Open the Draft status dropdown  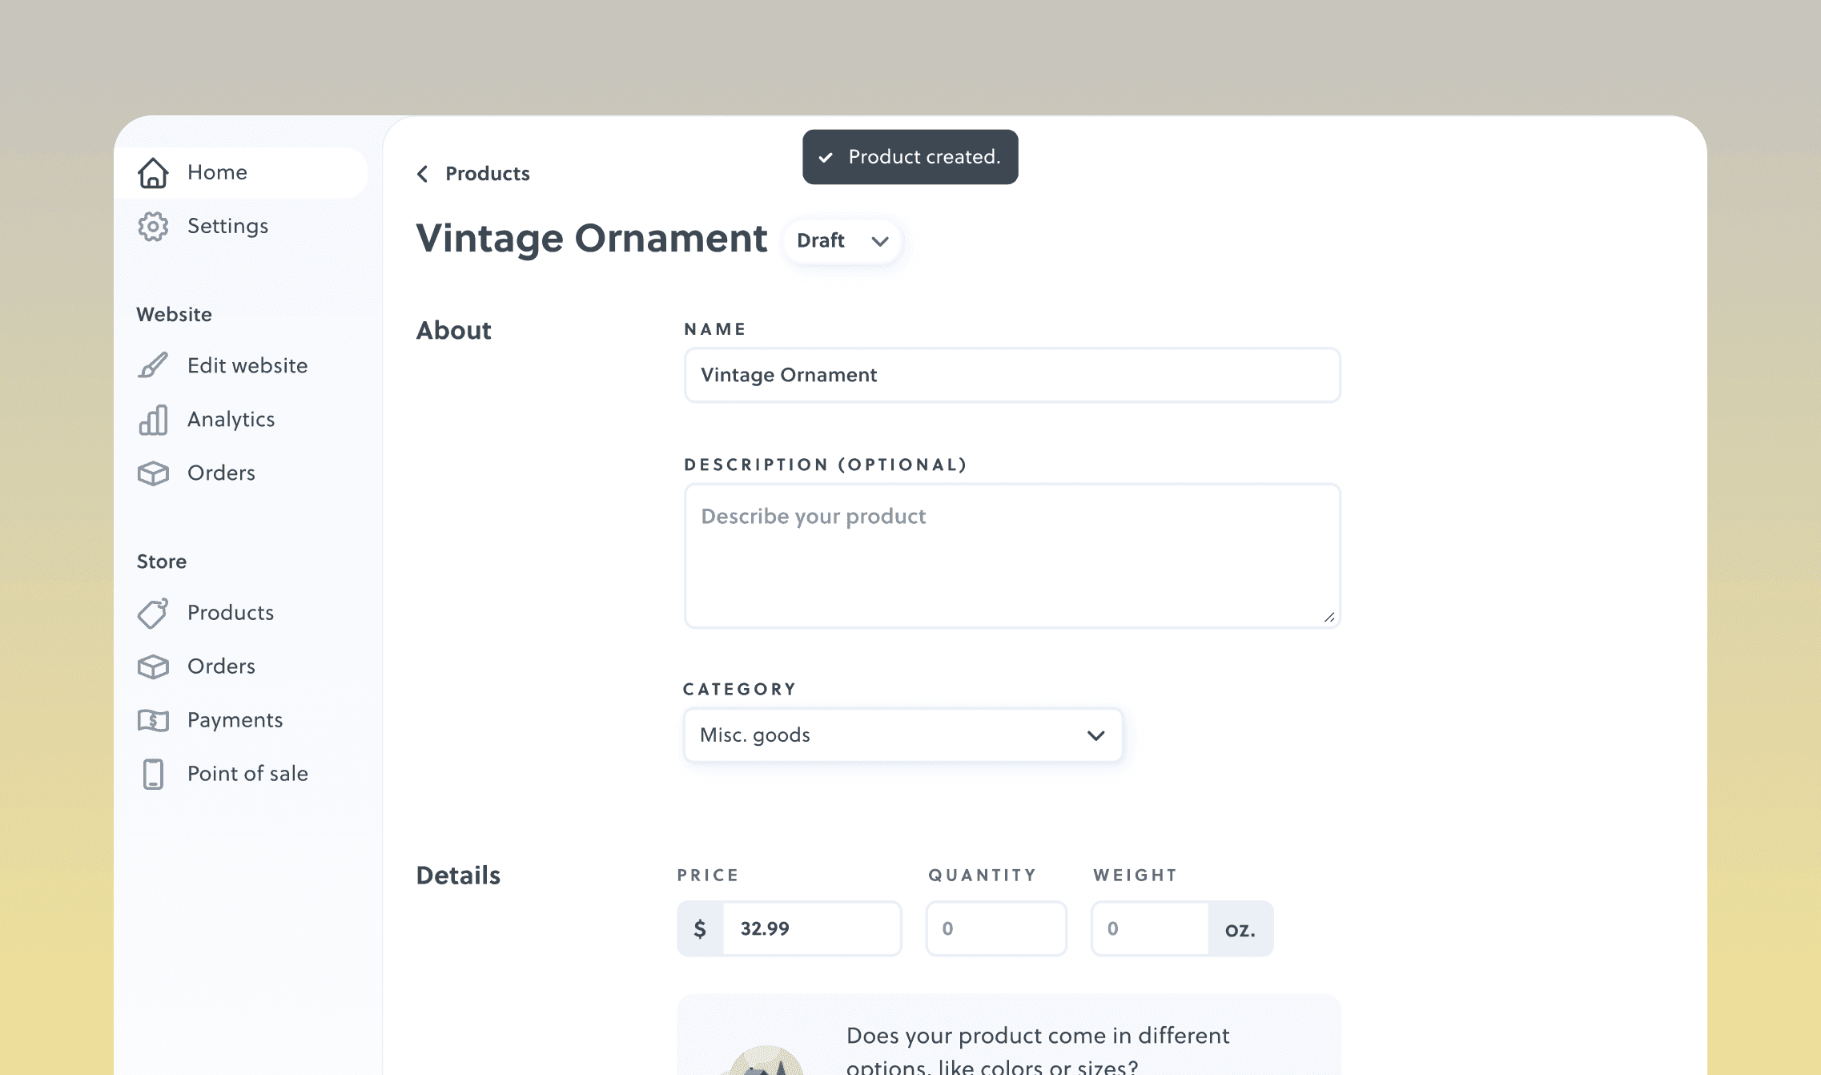(842, 241)
